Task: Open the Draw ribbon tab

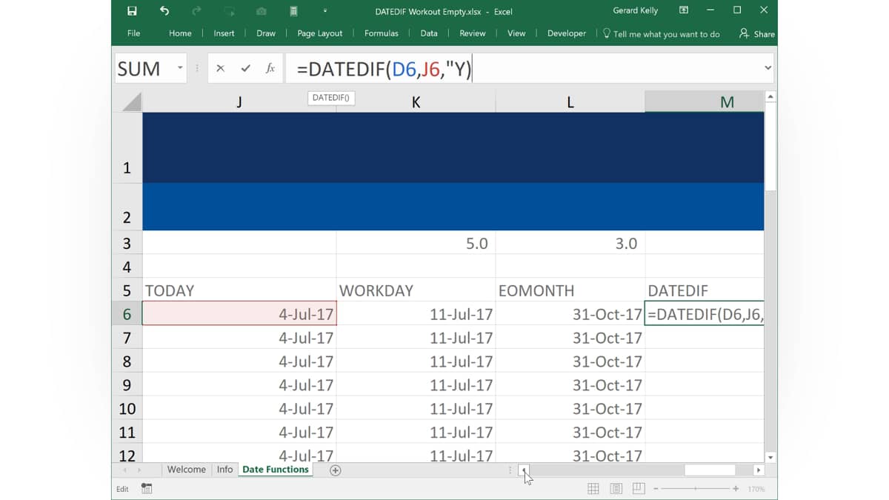Action: click(266, 33)
